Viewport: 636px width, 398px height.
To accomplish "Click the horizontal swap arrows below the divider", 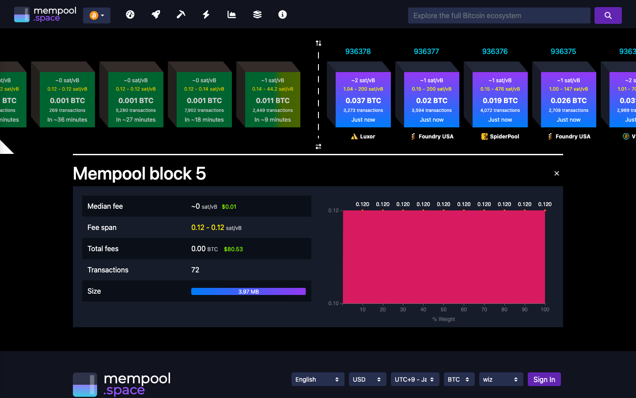I will tap(318, 145).
